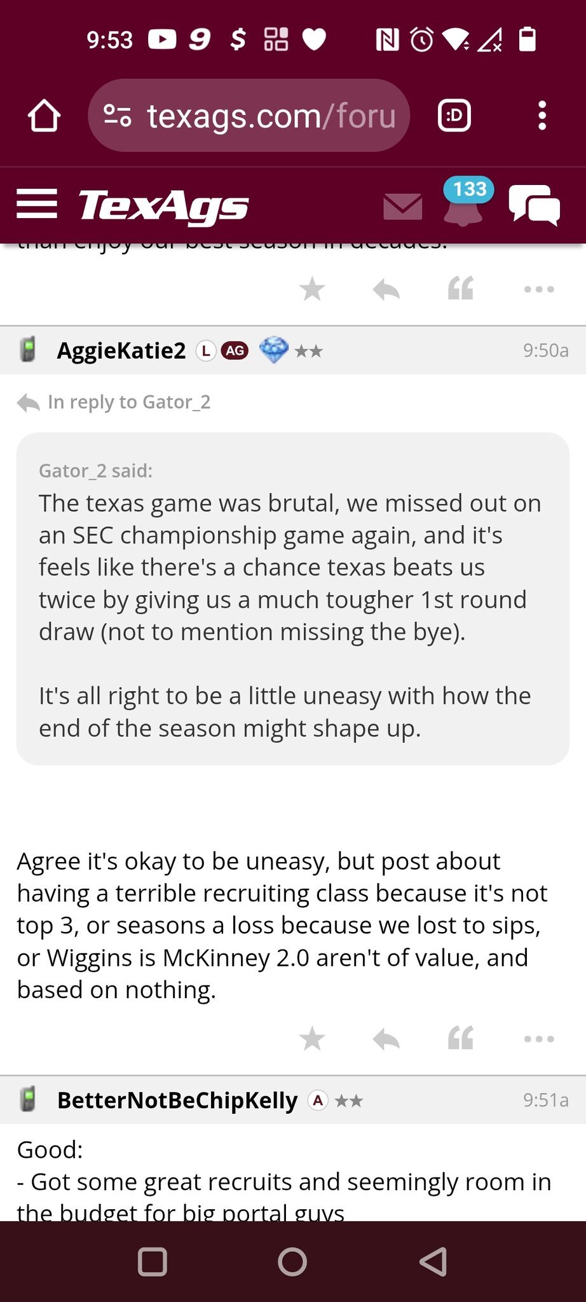Open BetterNotBeChipKelly's user profile

[177, 1100]
